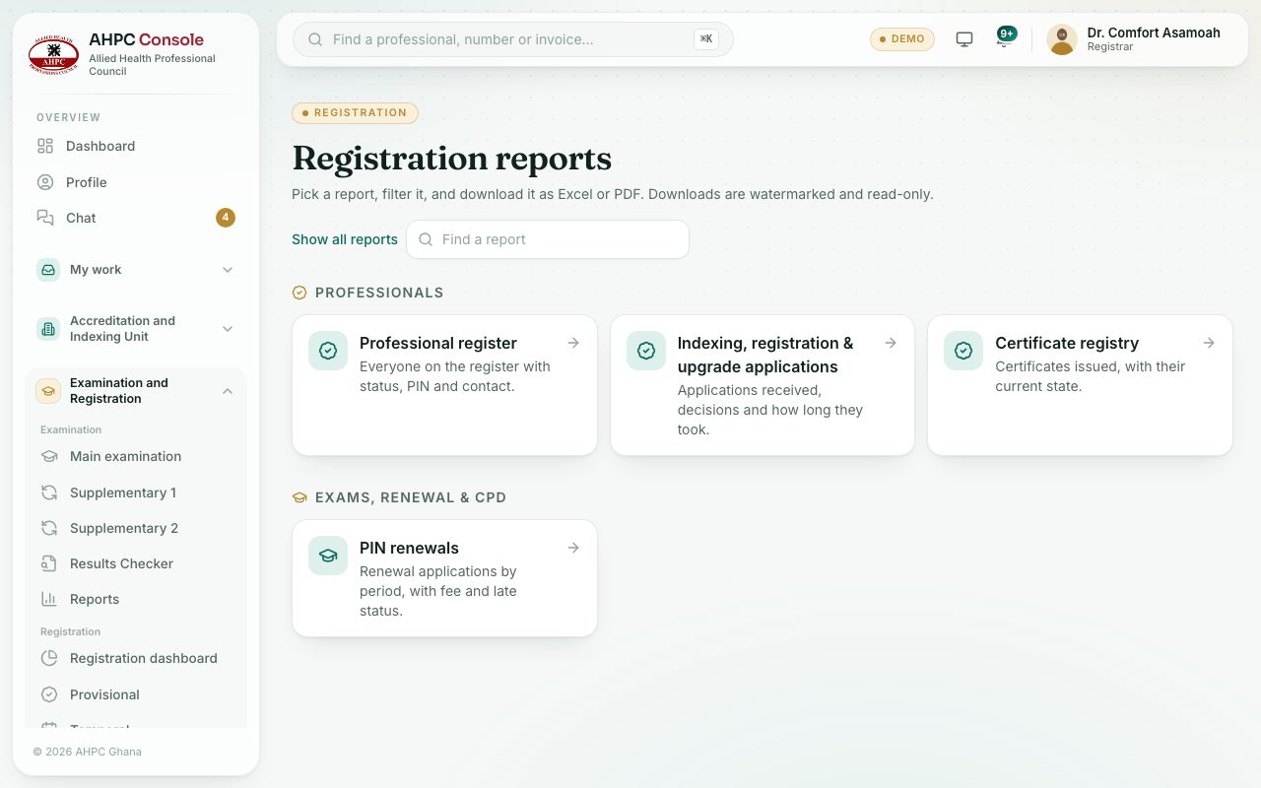Screen dimensions: 1261x788
Task: Click the Dashboard grid icon
Action: click(x=45, y=146)
